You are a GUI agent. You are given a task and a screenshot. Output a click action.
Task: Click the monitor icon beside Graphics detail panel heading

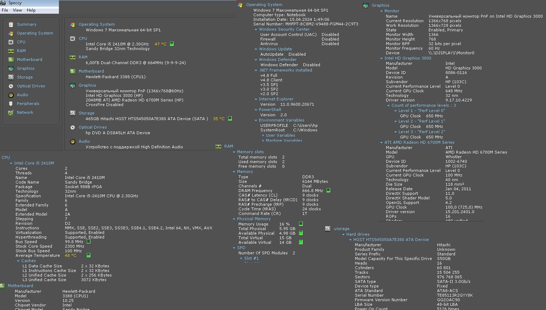click(366, 5)
